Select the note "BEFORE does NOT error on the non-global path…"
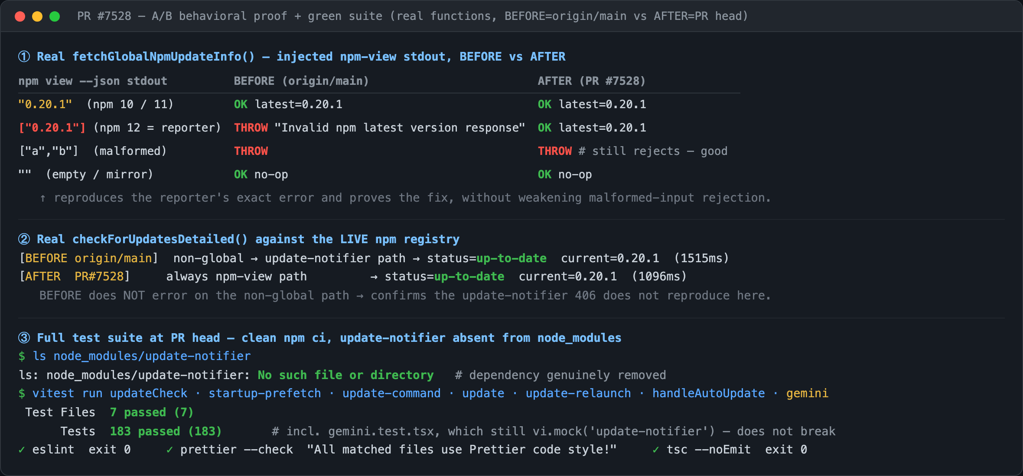 405,296
